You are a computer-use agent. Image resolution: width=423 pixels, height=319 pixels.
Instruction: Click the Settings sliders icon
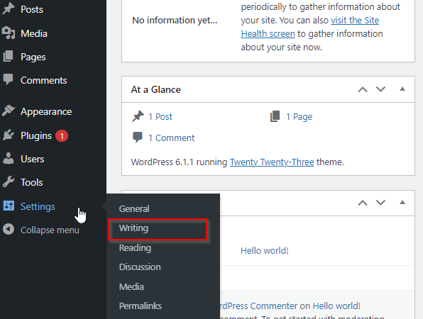click(9, 206)
